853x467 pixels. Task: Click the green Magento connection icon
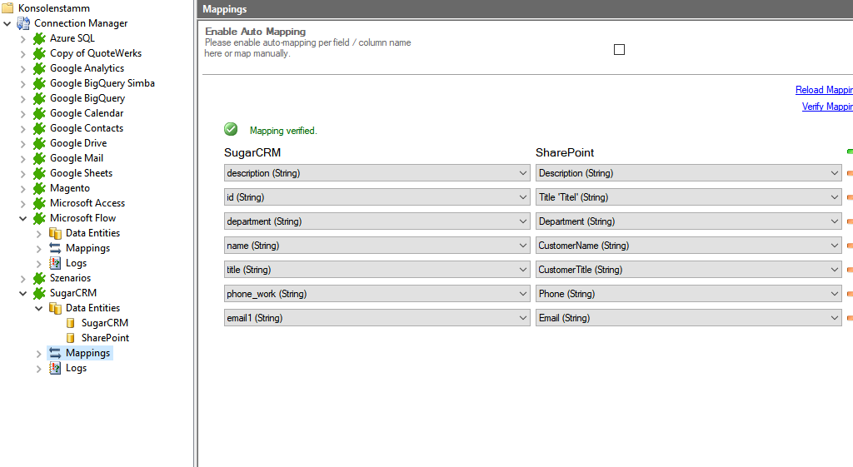[39, 188]
